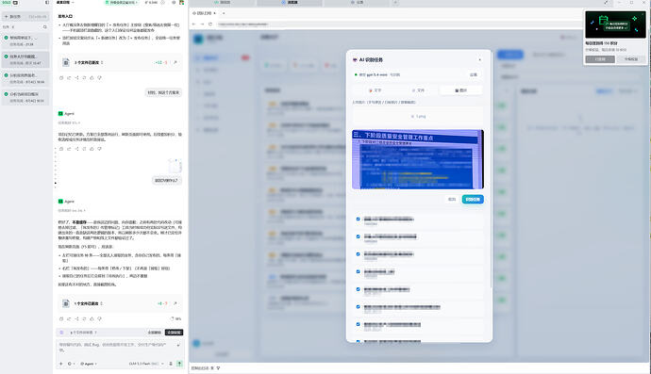
Task: Go forward in the embedded browser
Action: pyautogui.click(x=202, y=24)
